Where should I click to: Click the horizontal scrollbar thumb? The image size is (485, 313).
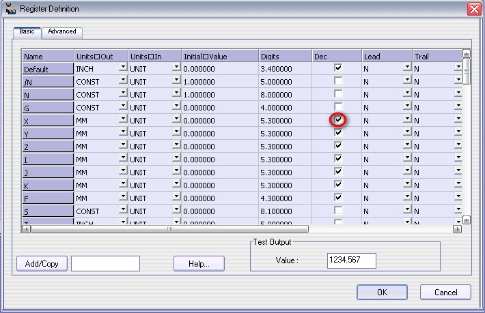point(169,229)
